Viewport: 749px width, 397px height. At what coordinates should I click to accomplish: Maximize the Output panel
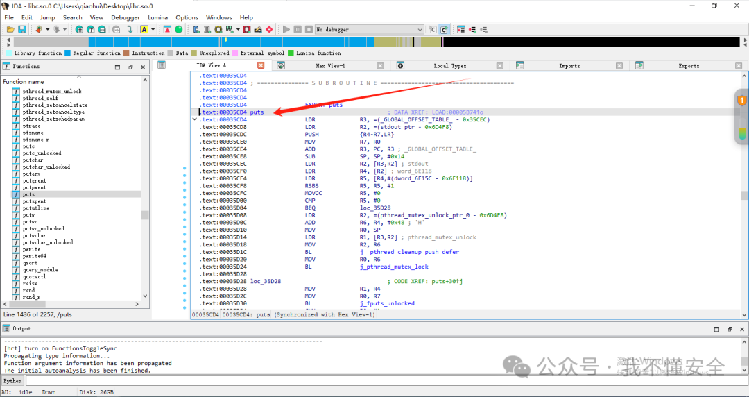click(717, 329)
